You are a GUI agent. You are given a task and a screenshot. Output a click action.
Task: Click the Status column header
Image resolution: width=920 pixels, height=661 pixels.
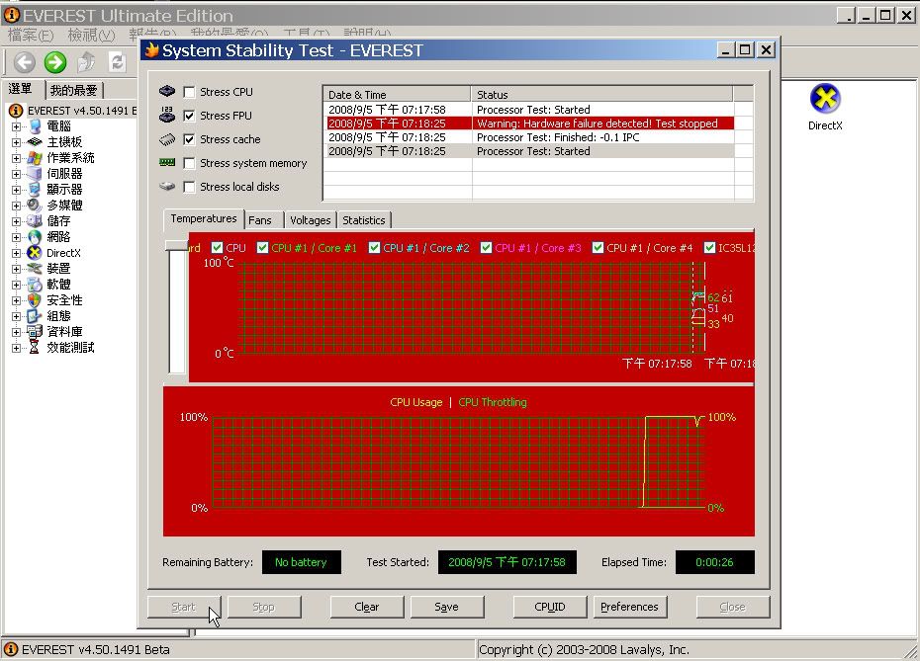[x=602, y=94]
